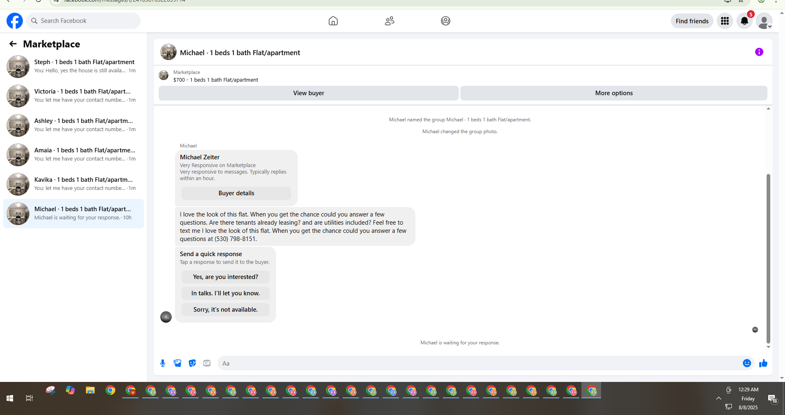
Task: Click the chat scroll up arrow
Action: tap(768, 109)
